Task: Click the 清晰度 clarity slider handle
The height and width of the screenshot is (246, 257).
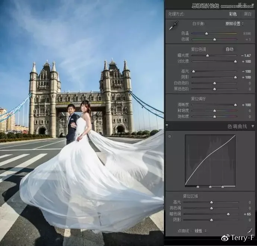Action: (235, 105)
